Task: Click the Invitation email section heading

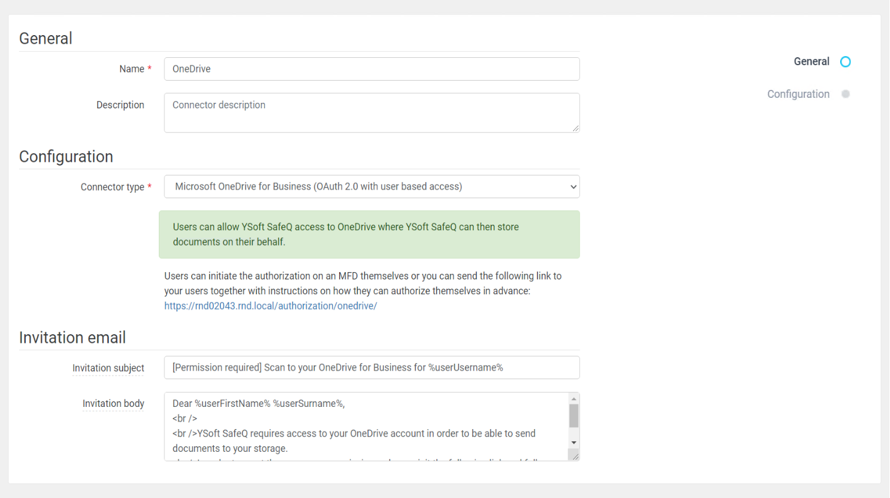Action: point(73,337)
